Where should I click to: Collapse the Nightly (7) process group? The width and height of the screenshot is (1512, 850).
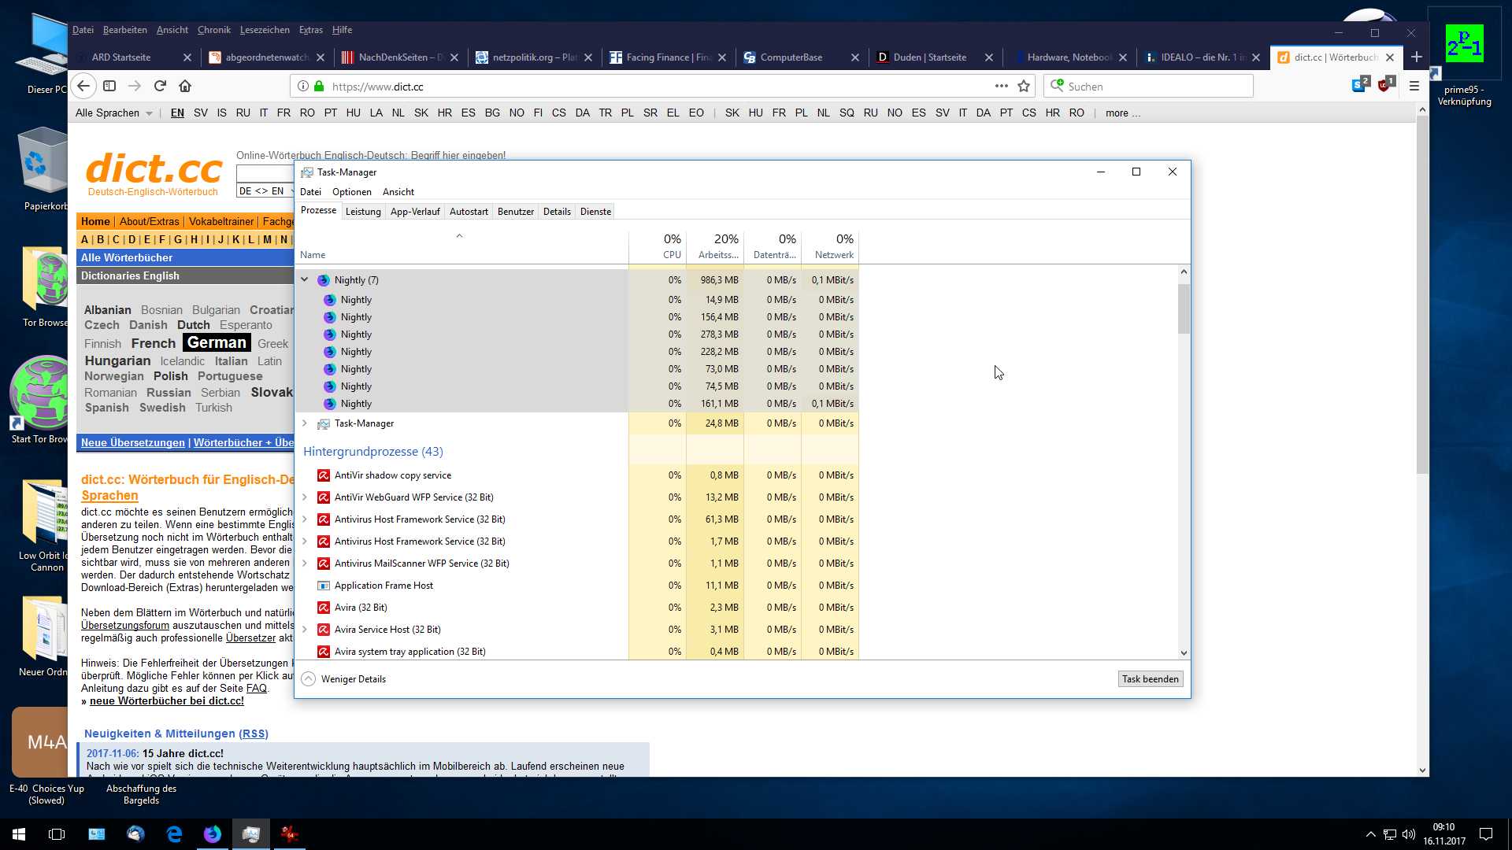pyautogui.click(x=305, y=279)
